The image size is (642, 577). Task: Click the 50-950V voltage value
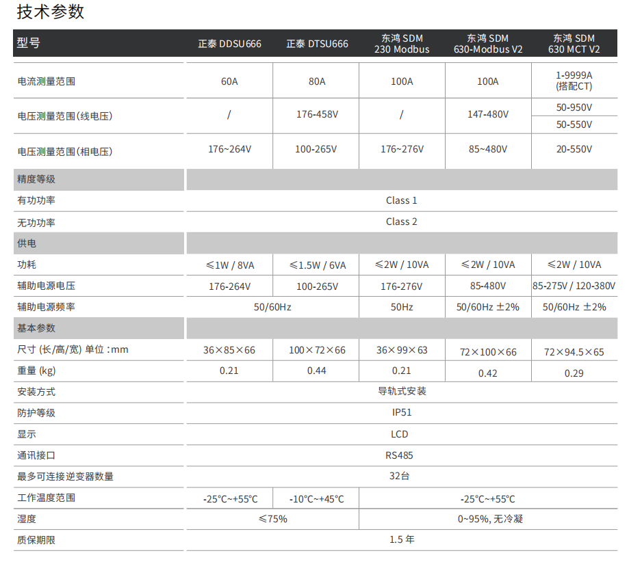pos(574,107)
